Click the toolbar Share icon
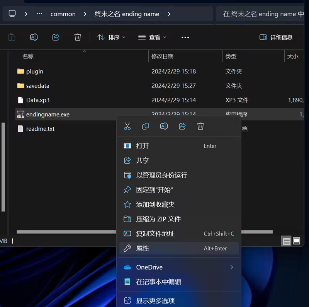This screenshot has width=309, height=307. (56, 37)
